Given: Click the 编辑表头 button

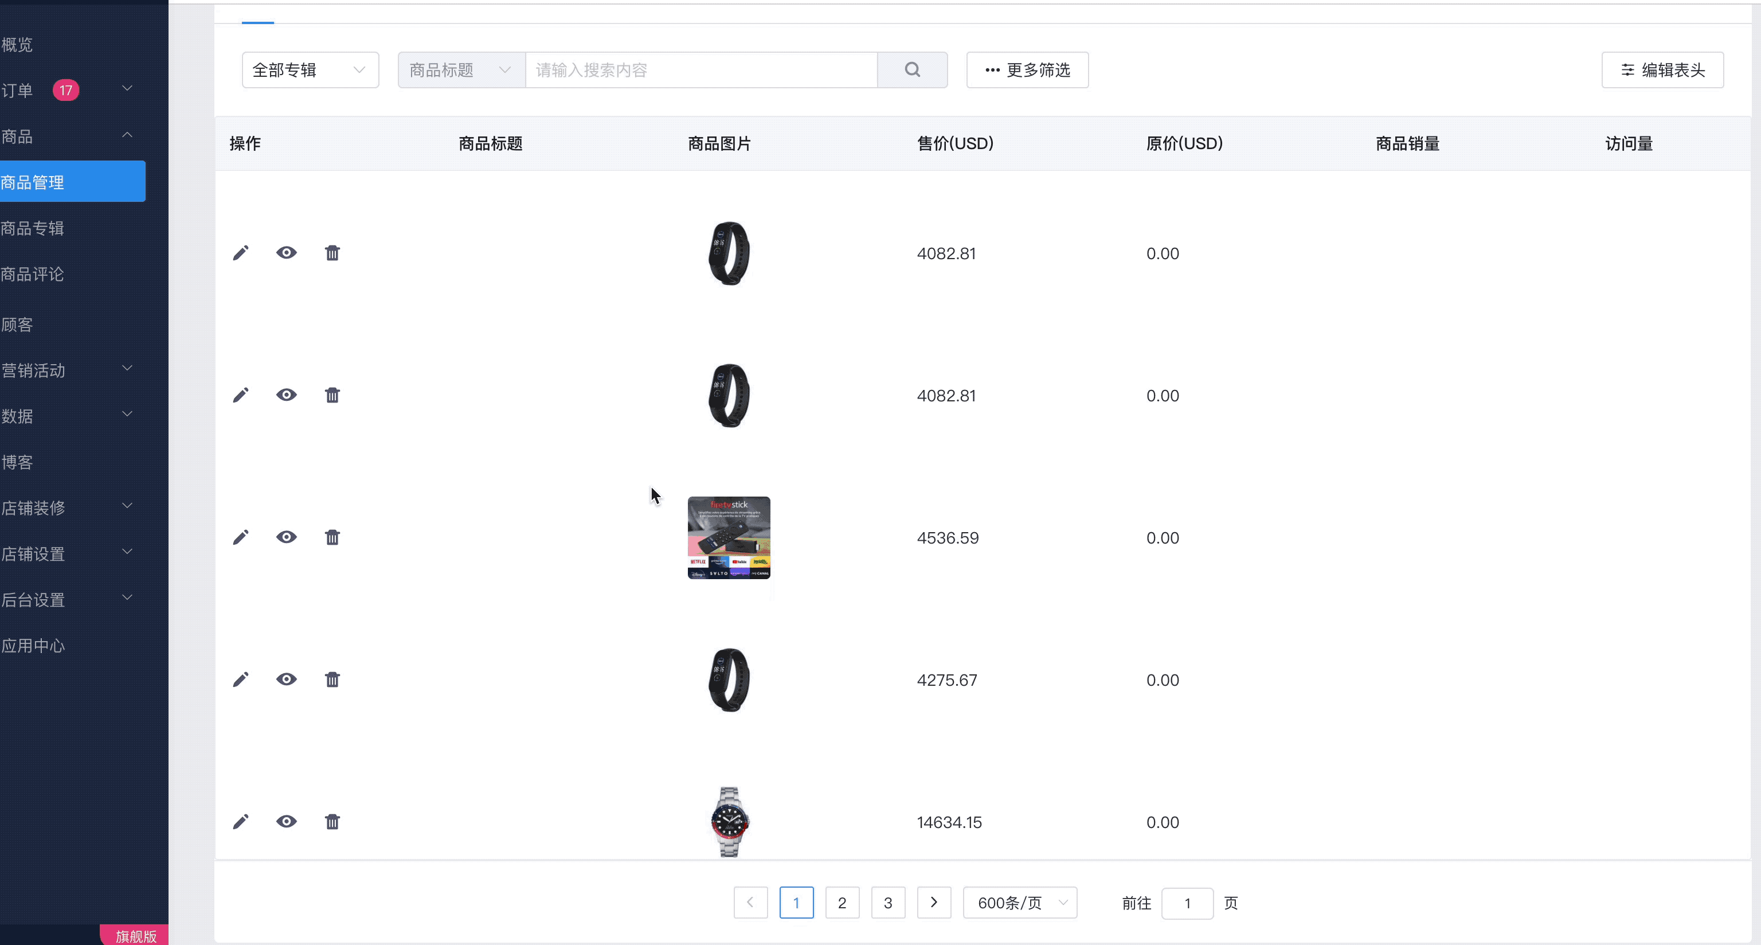Looking at the screenshot, I should 1662,70.
